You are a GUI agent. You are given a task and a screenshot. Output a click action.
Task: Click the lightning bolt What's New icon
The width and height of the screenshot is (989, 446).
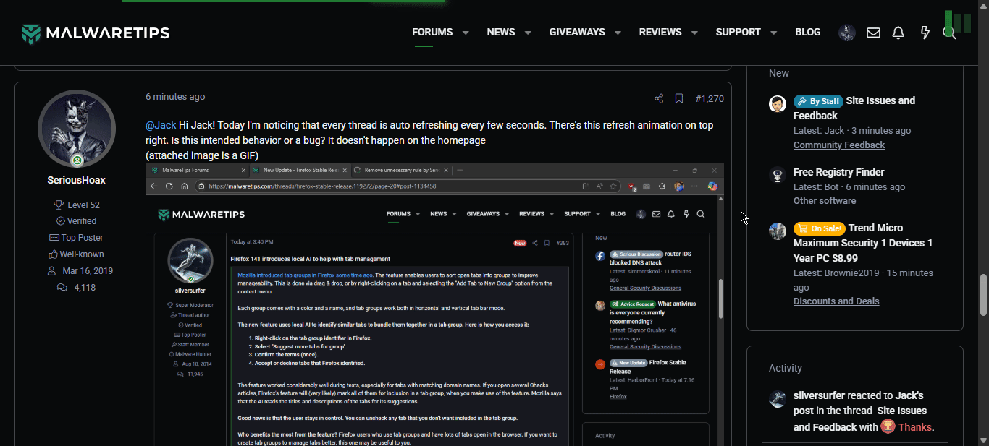coord(925,33)
